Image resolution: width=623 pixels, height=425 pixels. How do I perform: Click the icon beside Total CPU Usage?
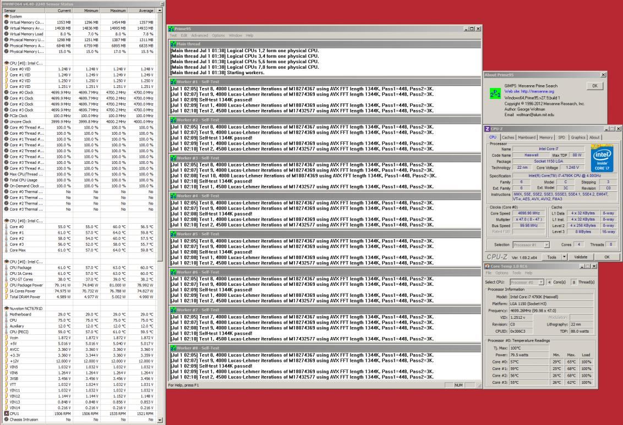[x=7, y=180]
